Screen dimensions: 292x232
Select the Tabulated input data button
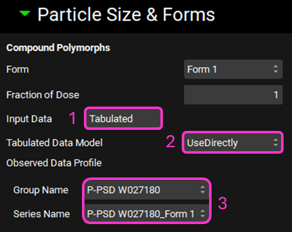[x=123, y=118]
